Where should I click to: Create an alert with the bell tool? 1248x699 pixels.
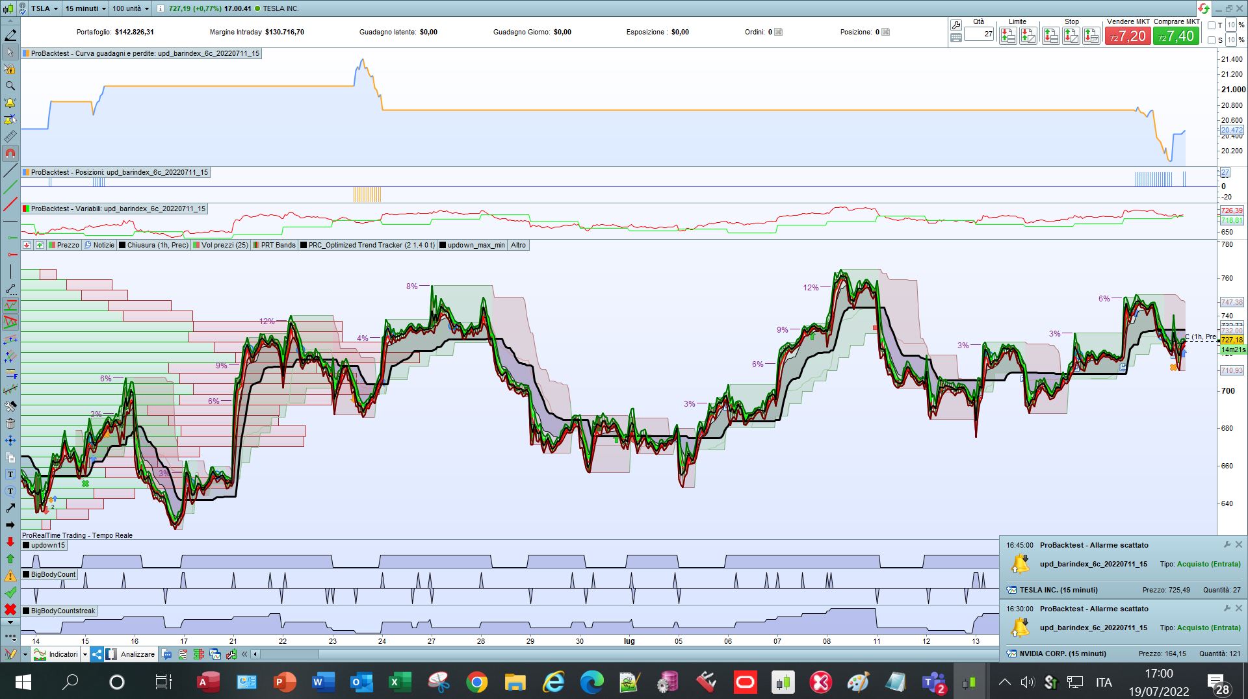(x=10, y=103)
